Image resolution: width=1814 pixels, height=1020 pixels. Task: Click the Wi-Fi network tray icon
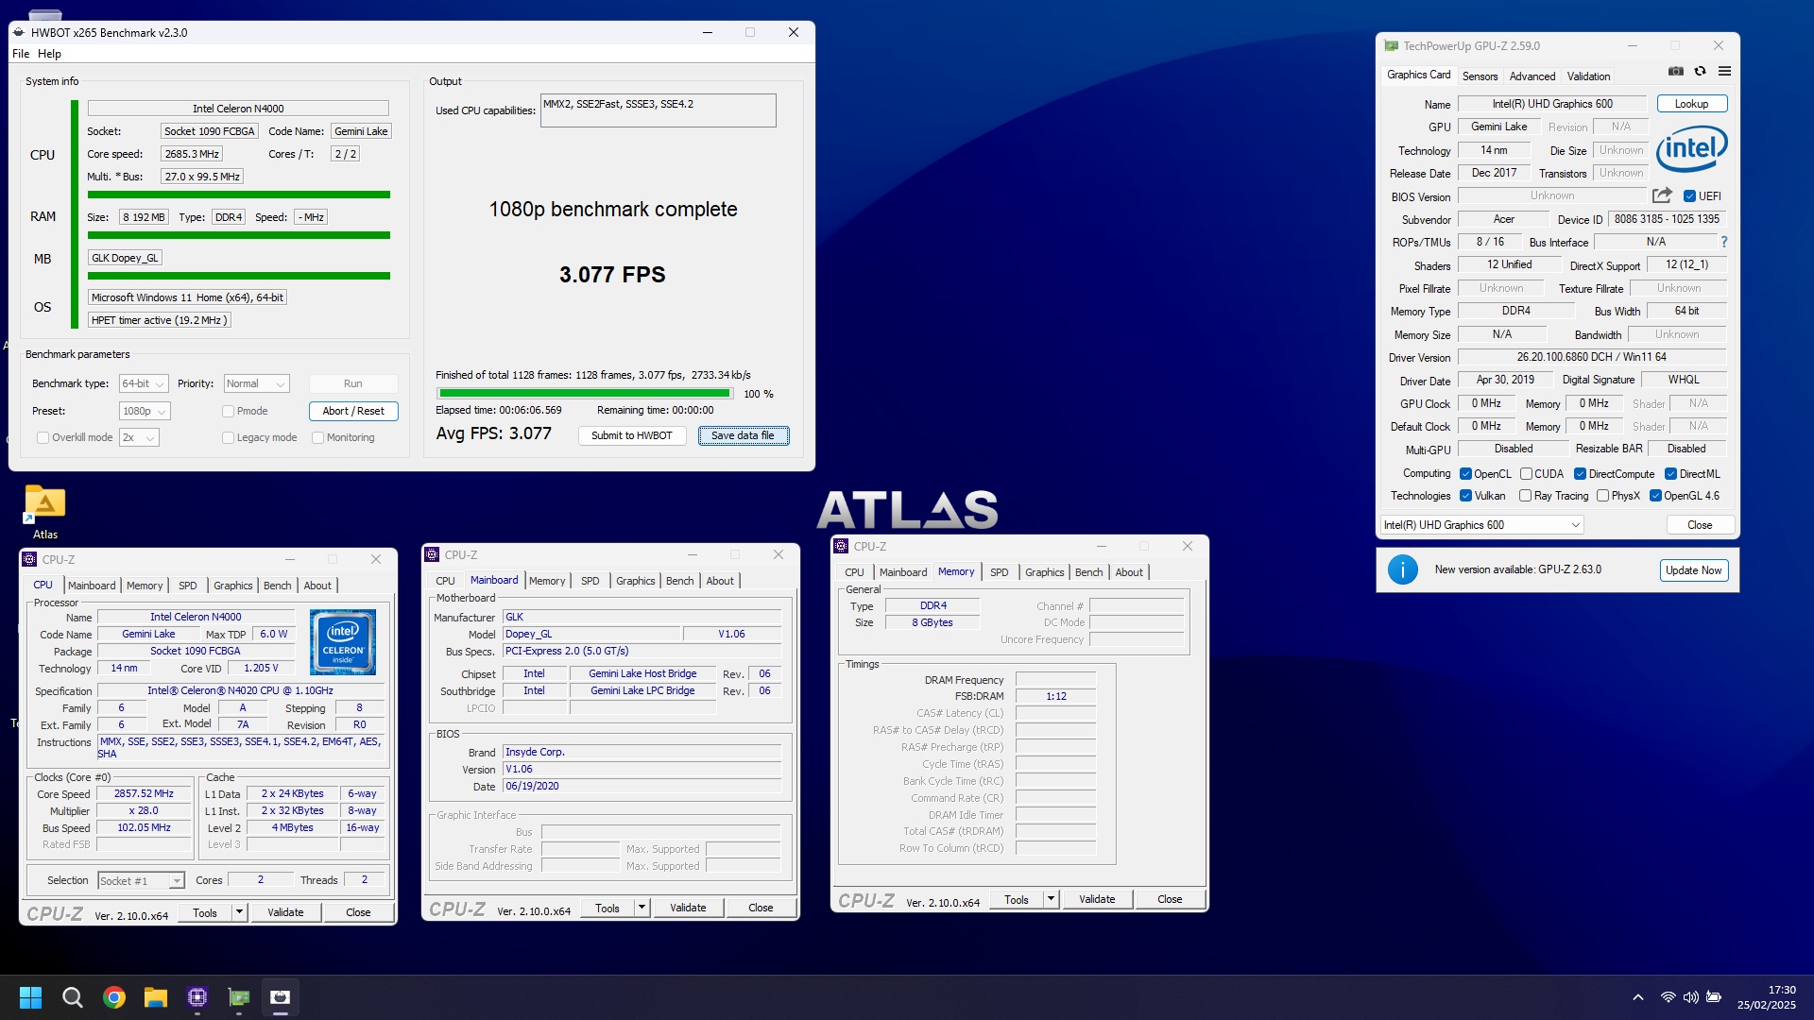coord(1669,997)
